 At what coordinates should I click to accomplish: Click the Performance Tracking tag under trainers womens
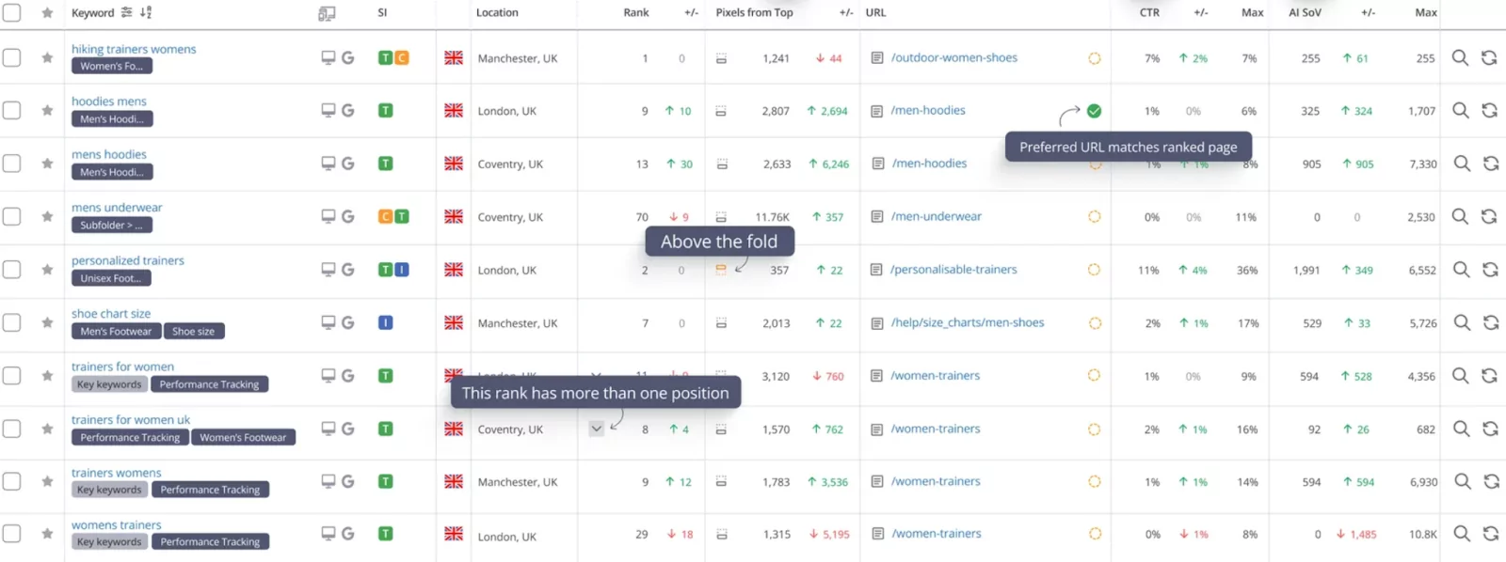click(210, 490)
